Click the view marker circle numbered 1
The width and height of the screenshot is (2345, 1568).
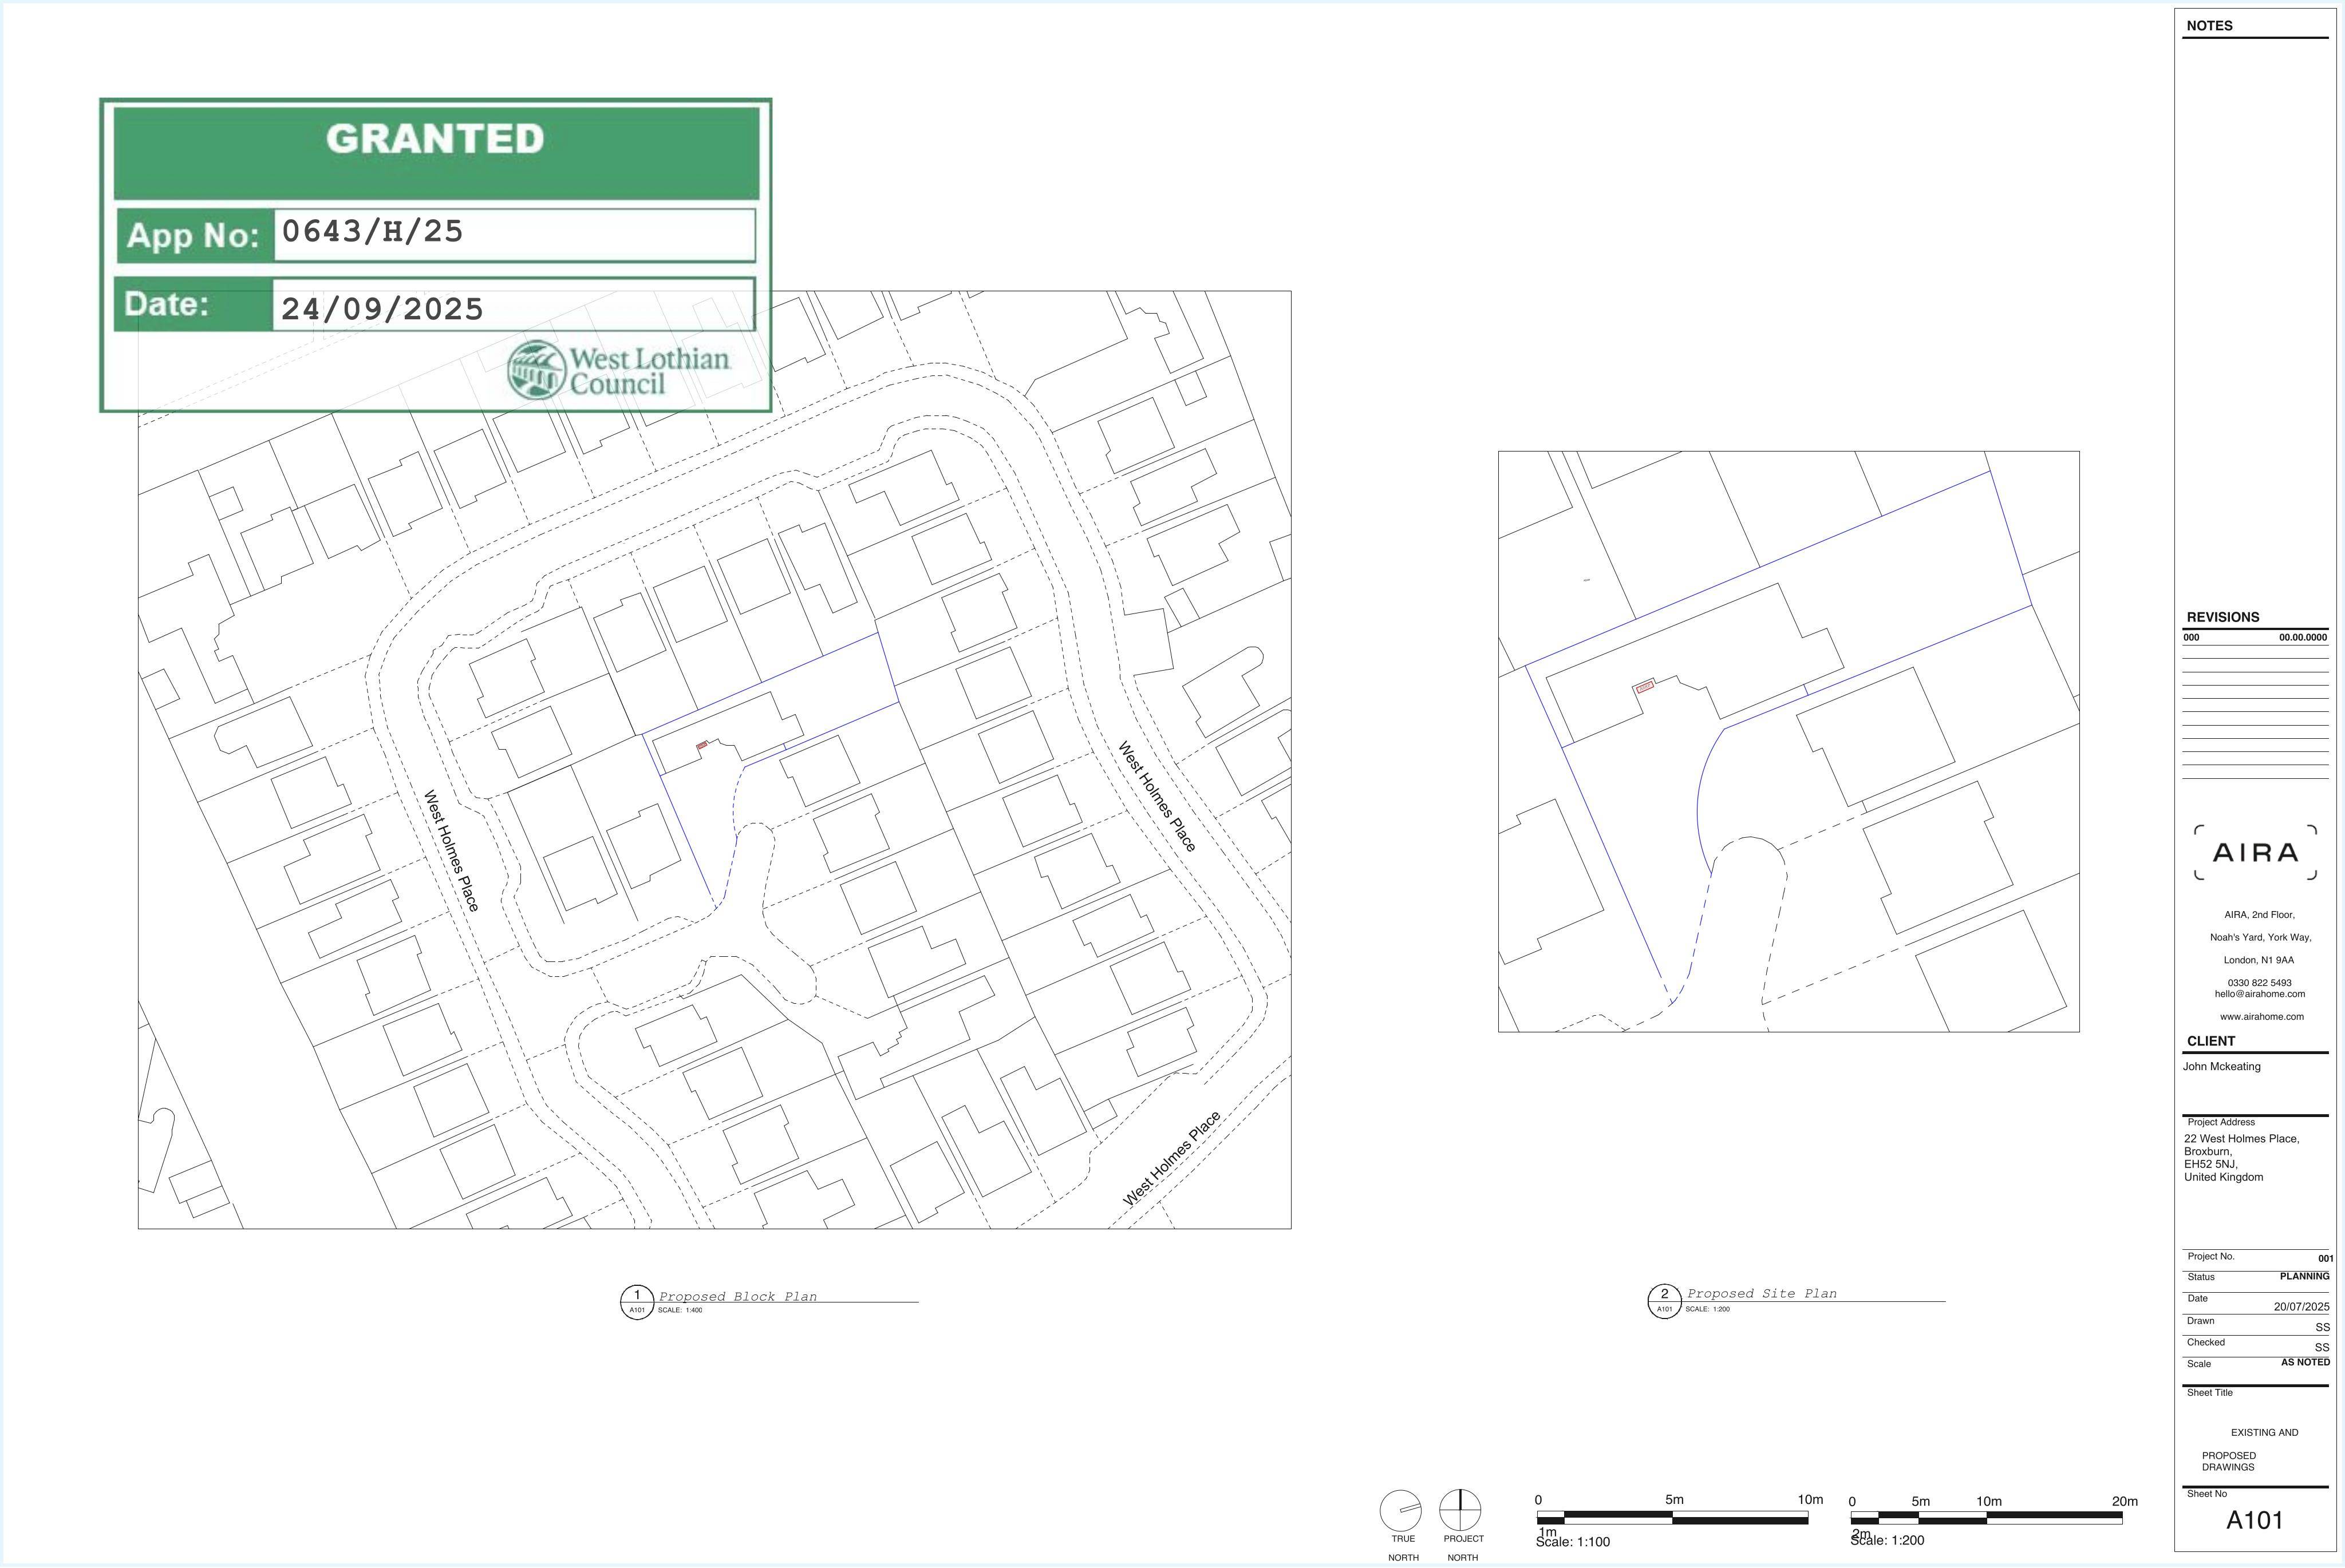637,1302
